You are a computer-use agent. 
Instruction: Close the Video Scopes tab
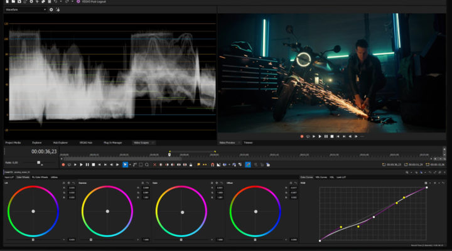coord(153,142)
